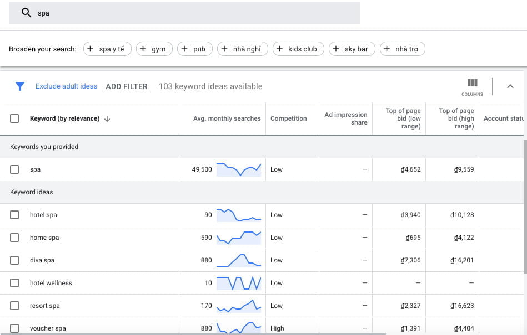Viewport: 527px width, 335px height.
Task: Add 'pub' suggestion chip
Action: coord(194,49)
